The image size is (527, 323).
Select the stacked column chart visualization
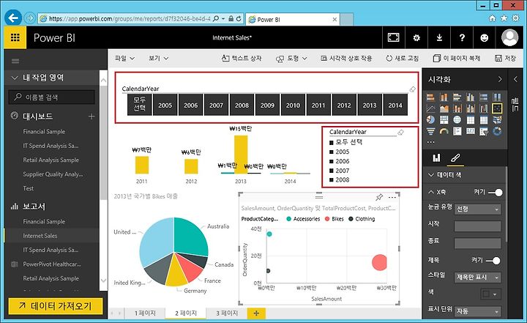point(444,97)
